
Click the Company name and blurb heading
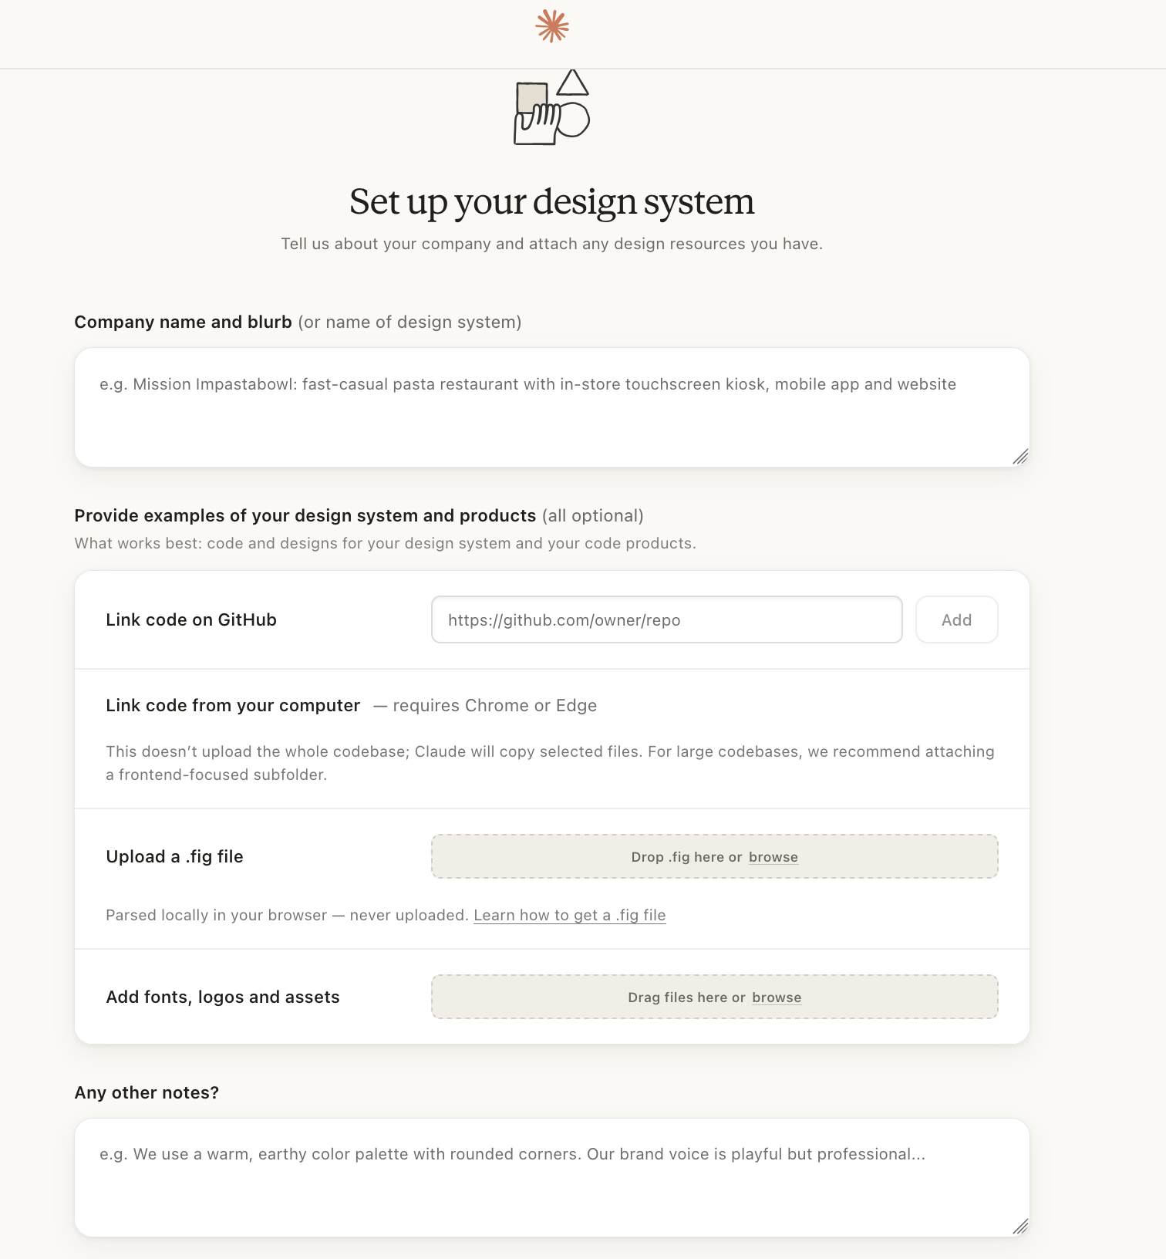coord(183,322)
